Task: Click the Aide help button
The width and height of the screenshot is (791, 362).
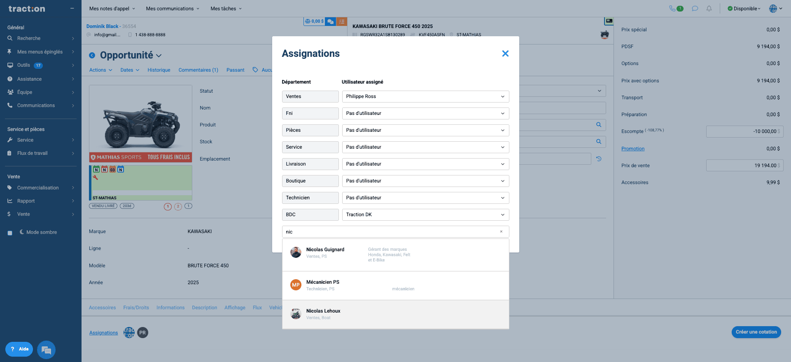Action: (x=19, y=349)
